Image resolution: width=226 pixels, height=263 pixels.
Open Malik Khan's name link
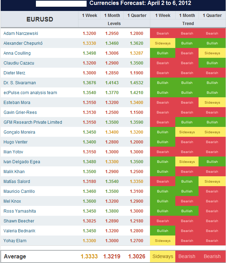[14, 172]
